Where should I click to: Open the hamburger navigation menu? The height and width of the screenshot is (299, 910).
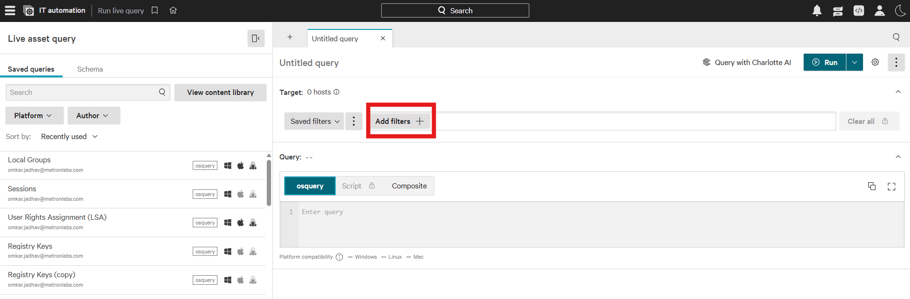[10, 10]
